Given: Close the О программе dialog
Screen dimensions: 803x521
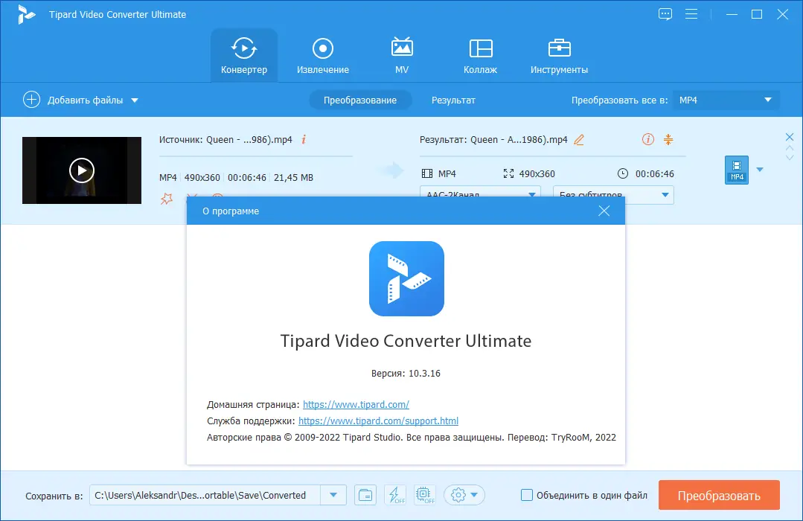Looking at the screenshot, I should [x=604, y=211].
